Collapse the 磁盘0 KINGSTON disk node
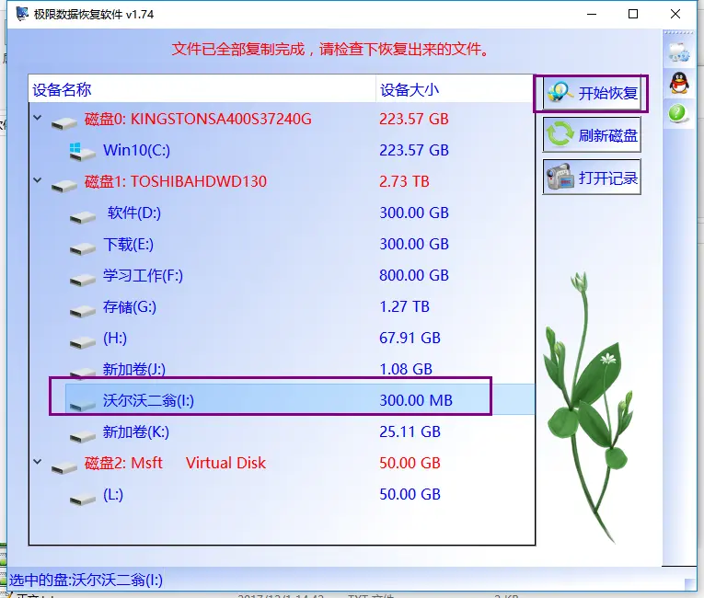The image size is (704, 598). coord(38,118)
